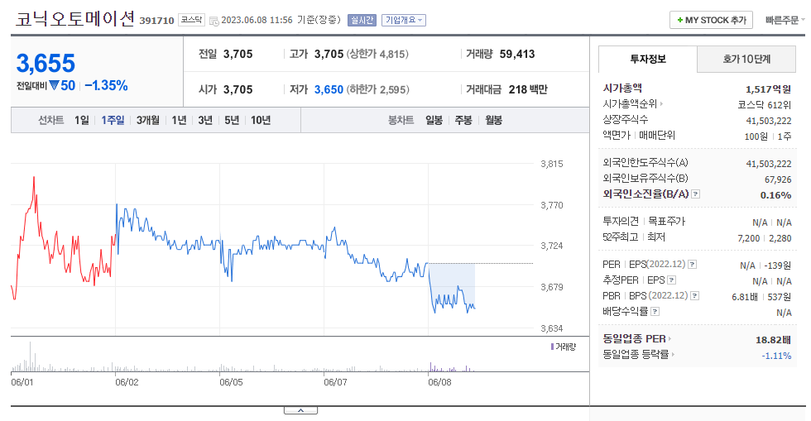Click the stock code 391710
This screenshot has height=421, width=811.
156,21
